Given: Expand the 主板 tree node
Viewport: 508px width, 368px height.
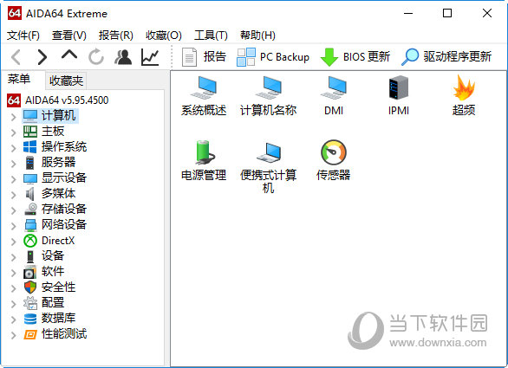Looking at the screenshot, I should [x=13, y=132].
